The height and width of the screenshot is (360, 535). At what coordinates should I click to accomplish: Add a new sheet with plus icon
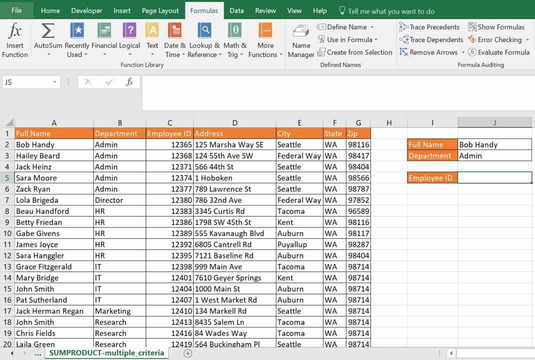tap(187, 353)
